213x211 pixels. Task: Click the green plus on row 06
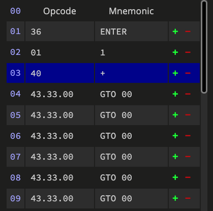point(175,136)
